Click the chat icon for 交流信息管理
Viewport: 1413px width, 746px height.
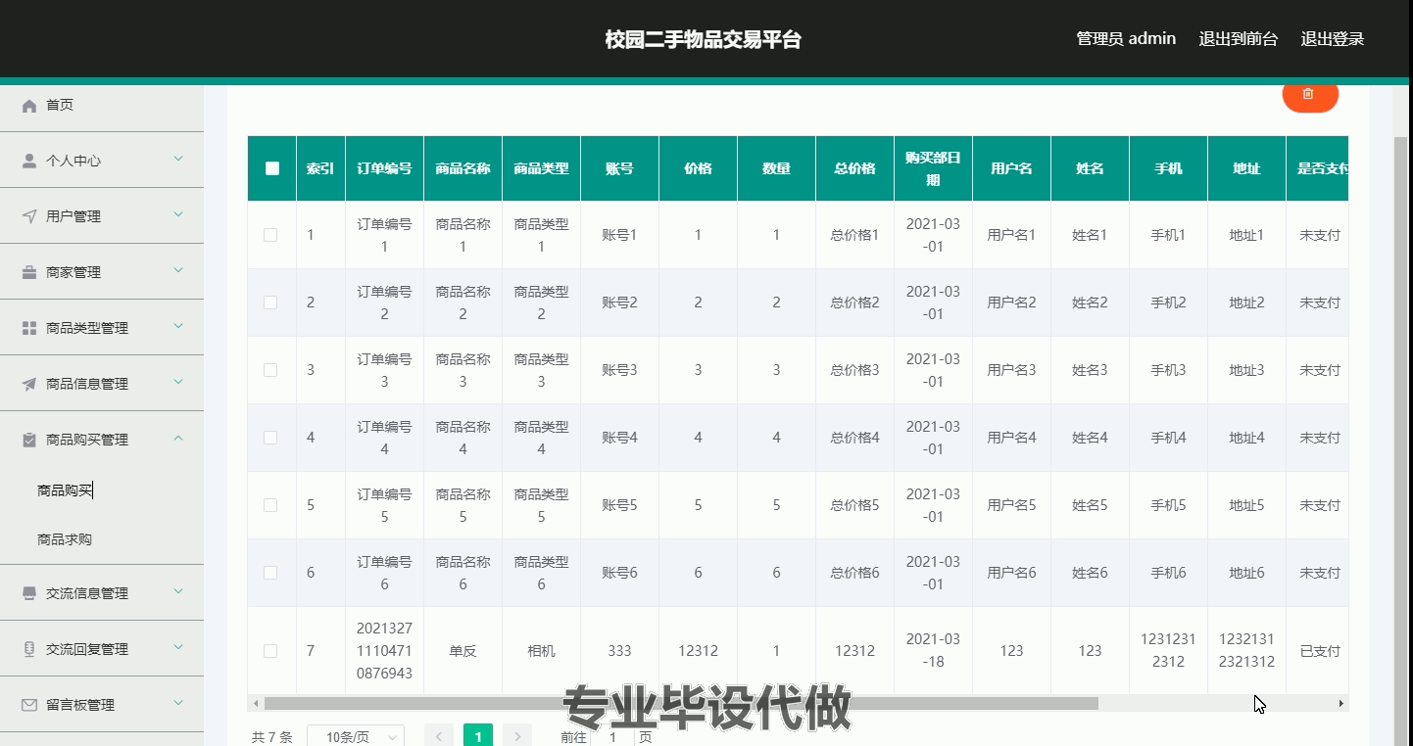[29, 593]
